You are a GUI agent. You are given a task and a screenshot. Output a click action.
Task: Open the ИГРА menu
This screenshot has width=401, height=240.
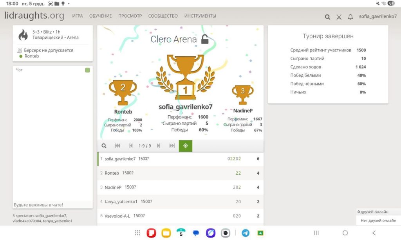(x=77, y=16)
